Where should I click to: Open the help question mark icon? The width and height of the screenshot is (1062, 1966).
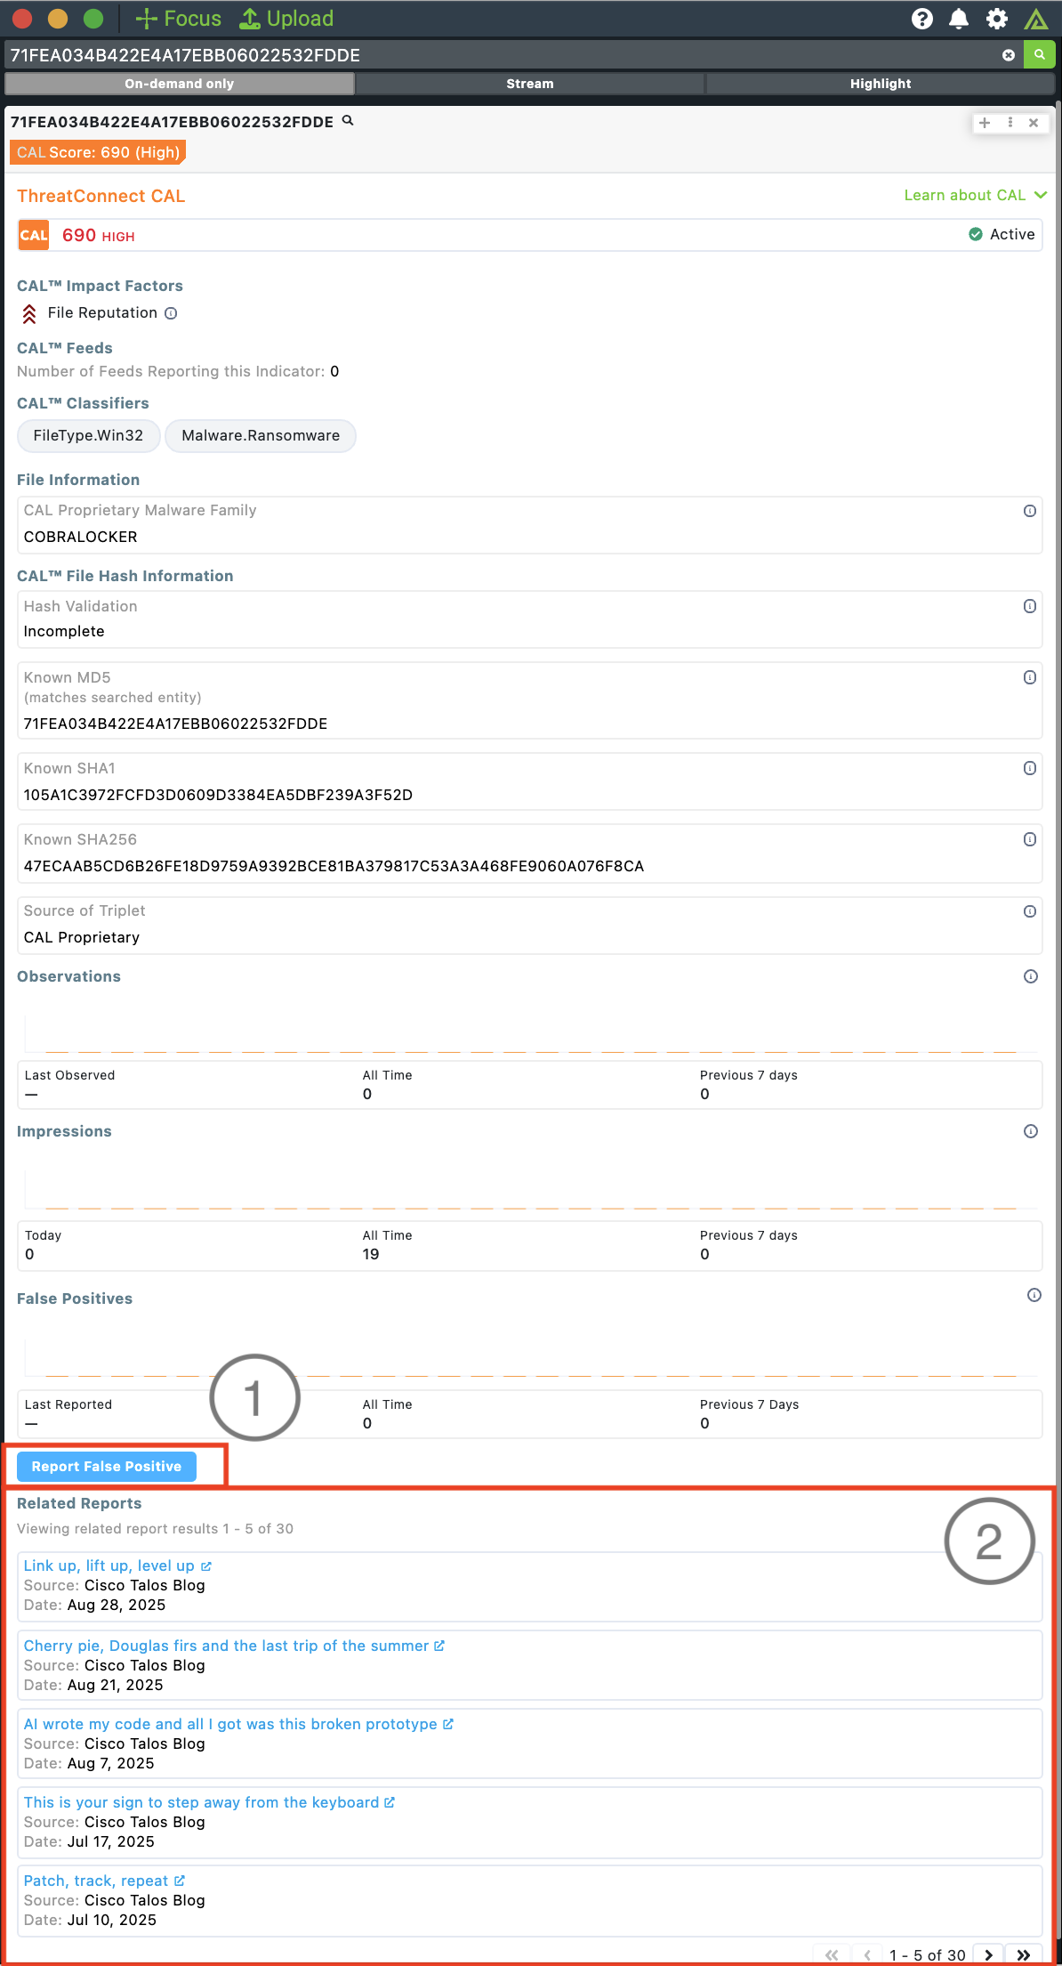pyautogui.click(x=922, y=19)
